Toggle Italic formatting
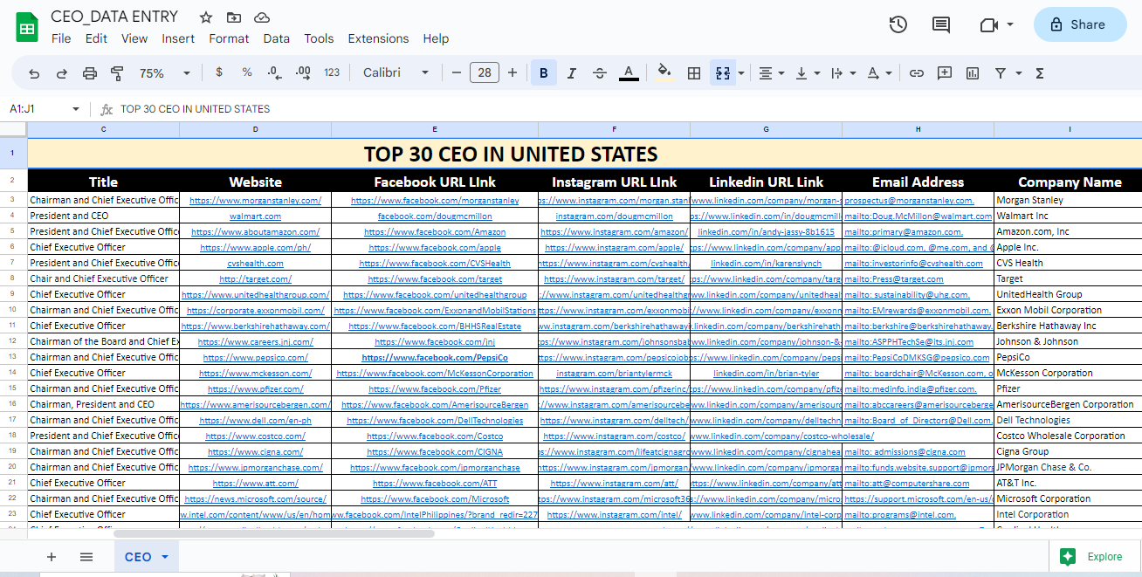1142x577 pixels. (x=572, y=73)
